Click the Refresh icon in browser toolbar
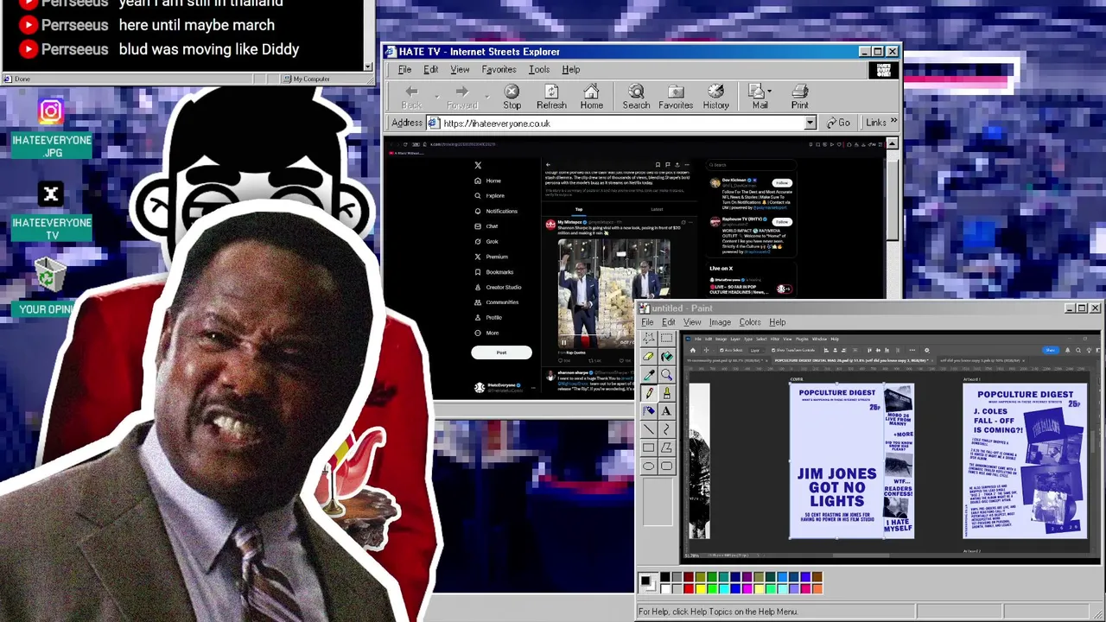 [x=551, y=96]
